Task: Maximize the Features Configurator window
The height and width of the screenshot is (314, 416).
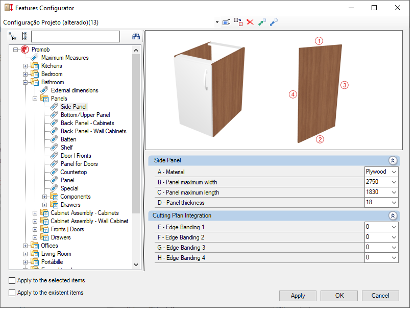Action: (374, 8)
